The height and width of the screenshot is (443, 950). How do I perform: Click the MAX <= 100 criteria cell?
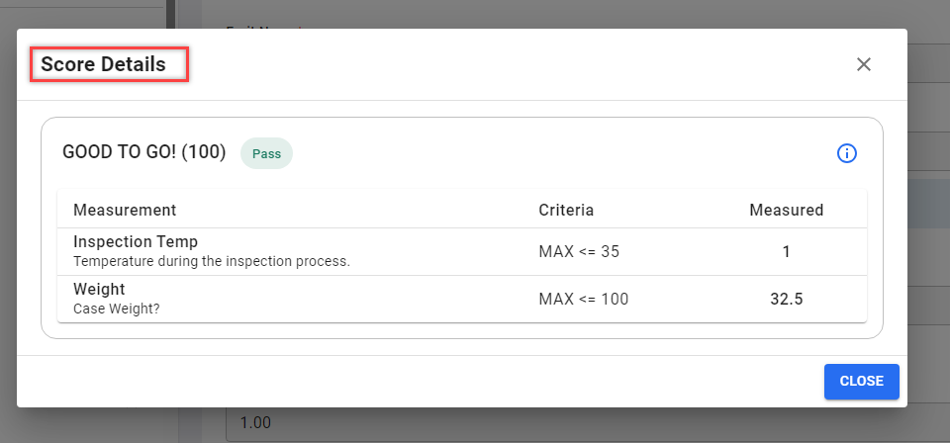tap(583, 299)
